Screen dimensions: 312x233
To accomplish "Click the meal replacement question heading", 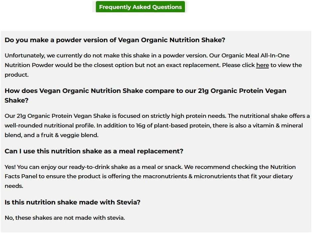I will tap(94, 151).
